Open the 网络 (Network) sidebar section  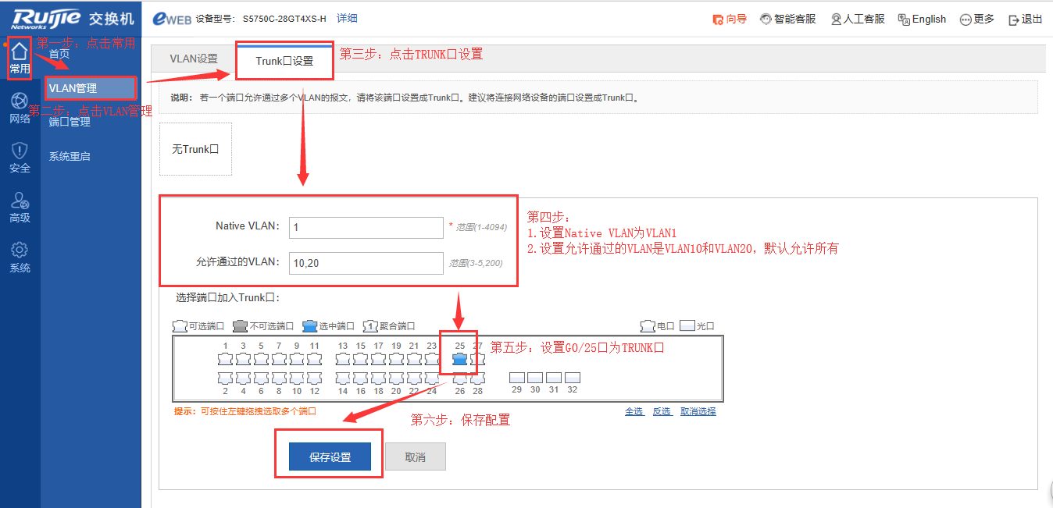pyautogui.click(x=20, y=108)
